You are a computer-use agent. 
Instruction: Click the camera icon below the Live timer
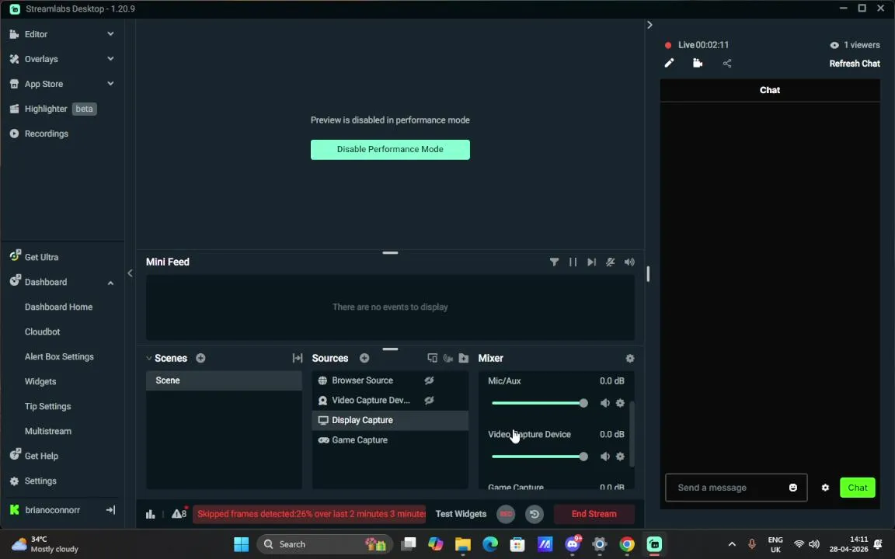pyautogui.click(x=698, y=64)
